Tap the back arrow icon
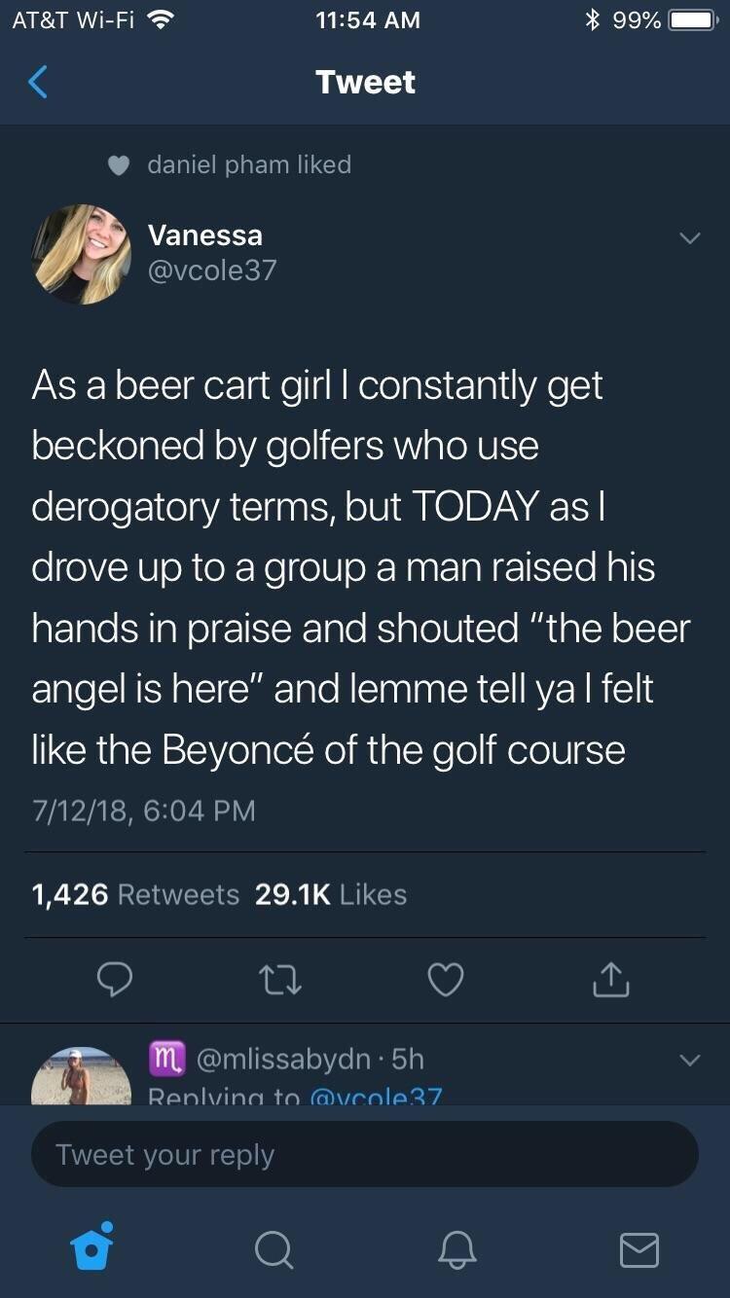The width and height of the screenshot is (730, 1298). click(x=37, y=83)
